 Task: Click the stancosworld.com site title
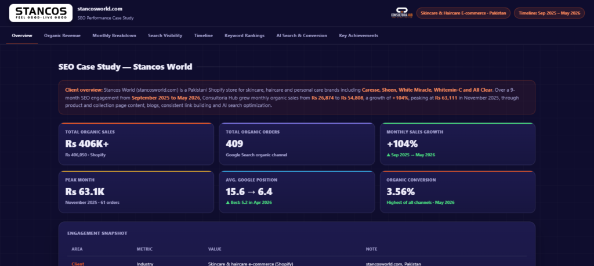[100, 9]
